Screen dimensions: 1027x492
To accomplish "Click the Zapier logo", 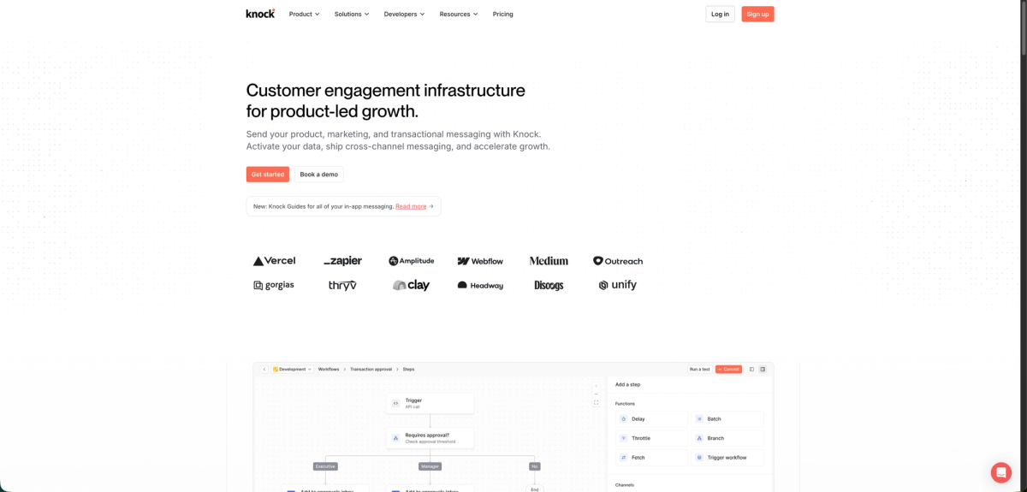I will [343, 261].
